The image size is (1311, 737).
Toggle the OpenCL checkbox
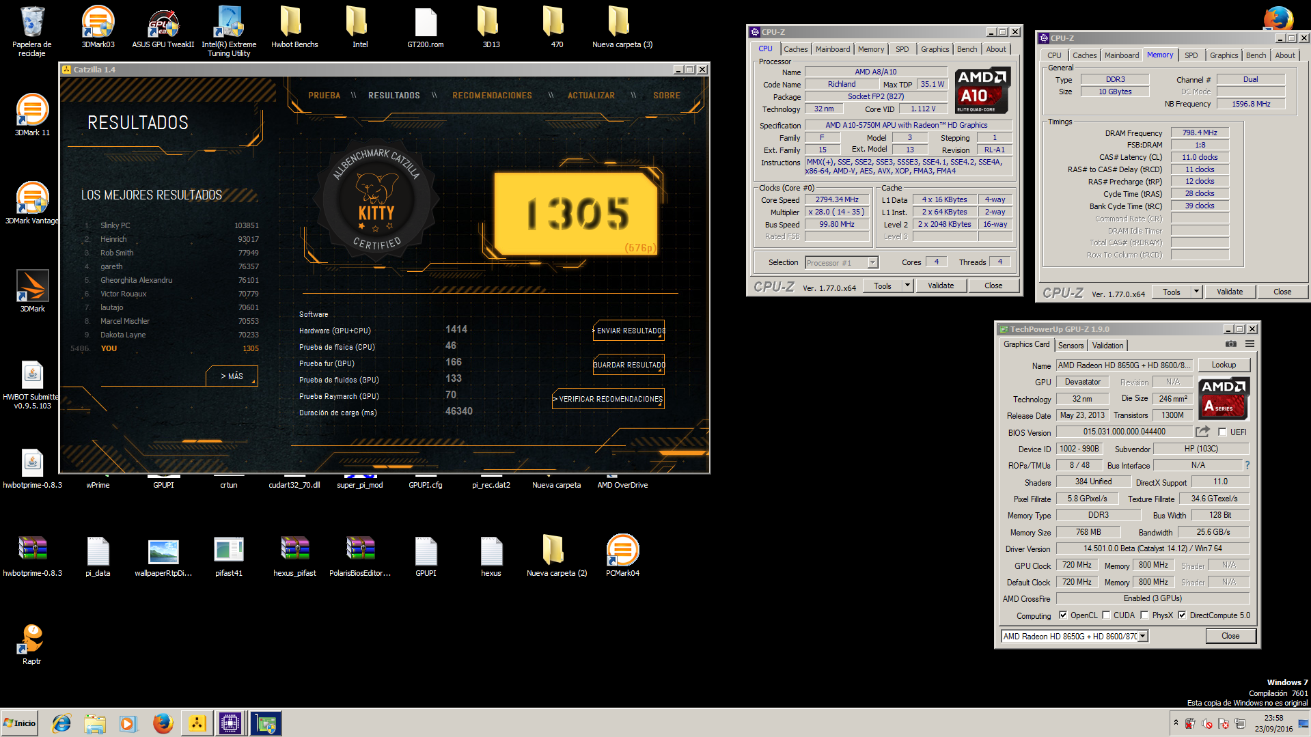click(1063, 615)
